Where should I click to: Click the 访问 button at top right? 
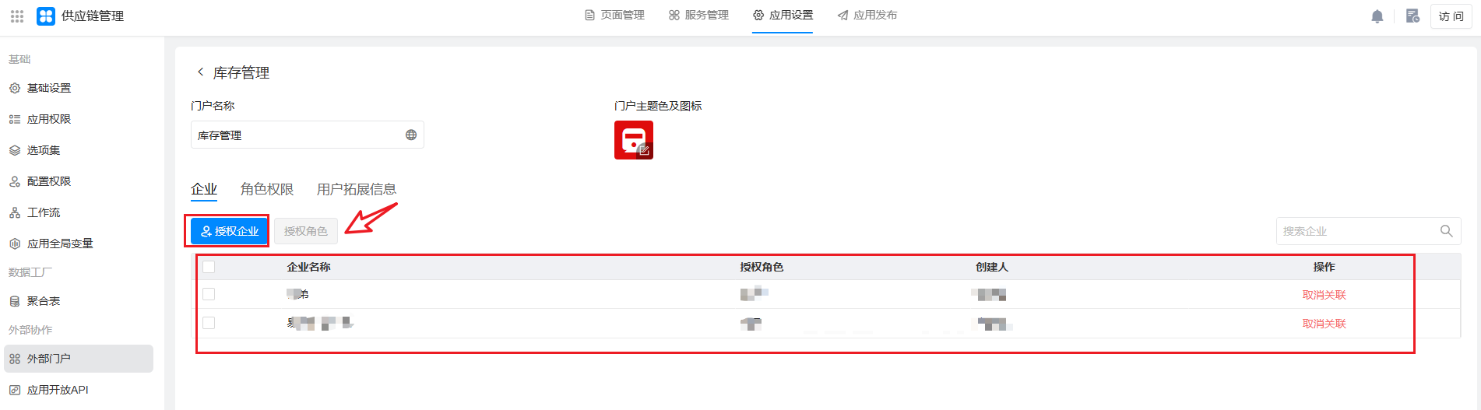pyautogui.click(x=1451, y=16)
